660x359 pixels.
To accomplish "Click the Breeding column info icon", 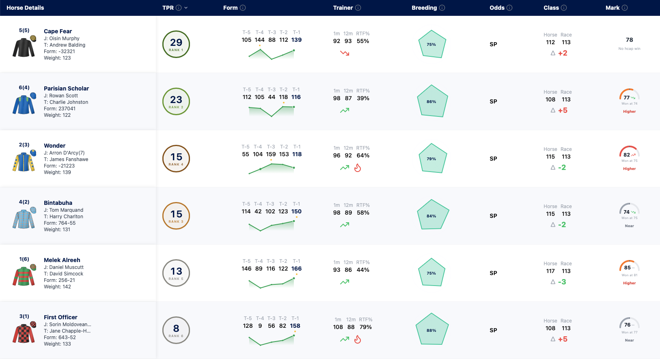I will (x=442, y=8).
